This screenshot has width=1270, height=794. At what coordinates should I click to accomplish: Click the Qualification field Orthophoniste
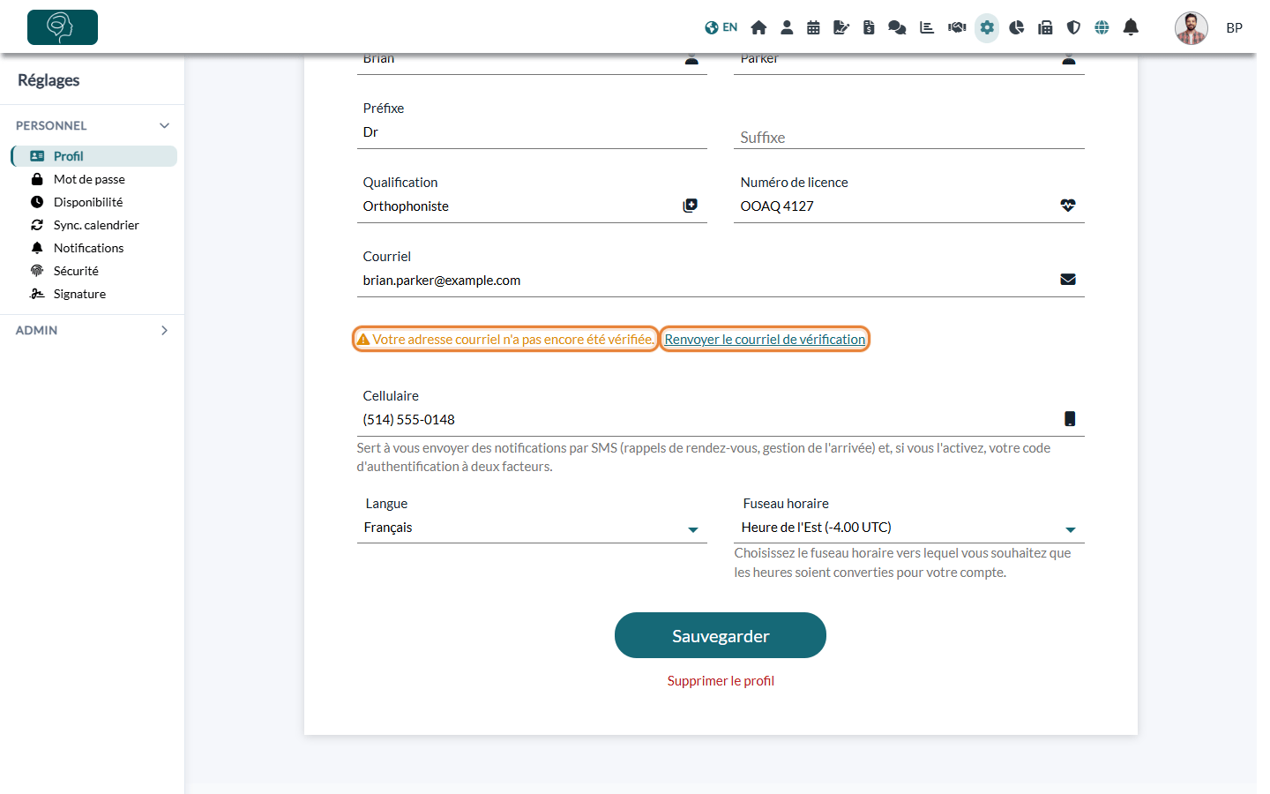532,206
